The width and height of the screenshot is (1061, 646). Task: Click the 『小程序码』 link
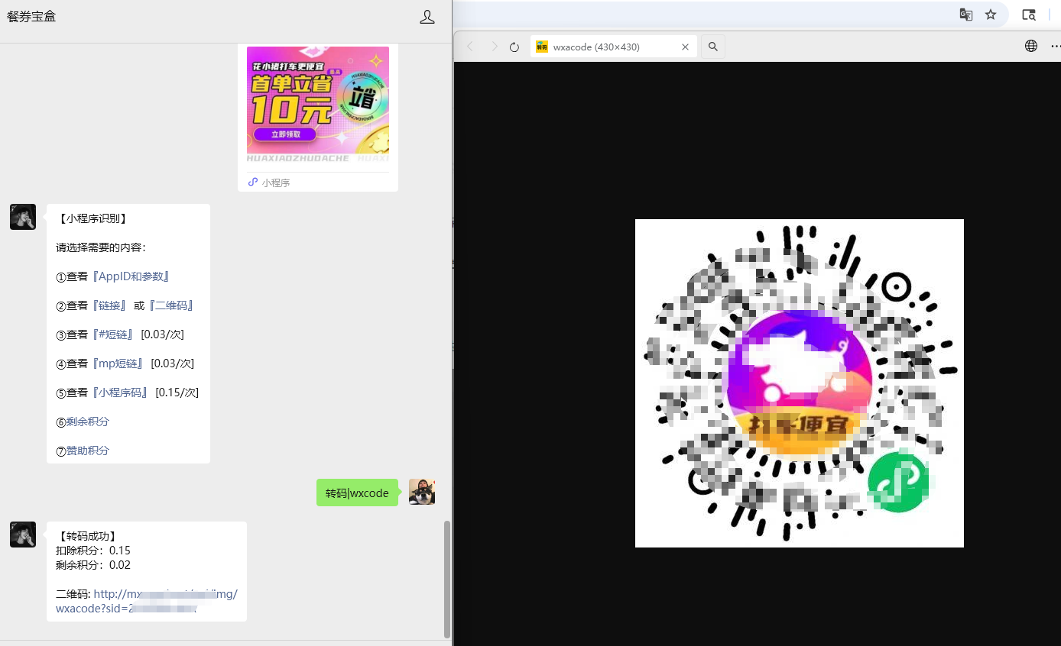[x=120, y=392]
